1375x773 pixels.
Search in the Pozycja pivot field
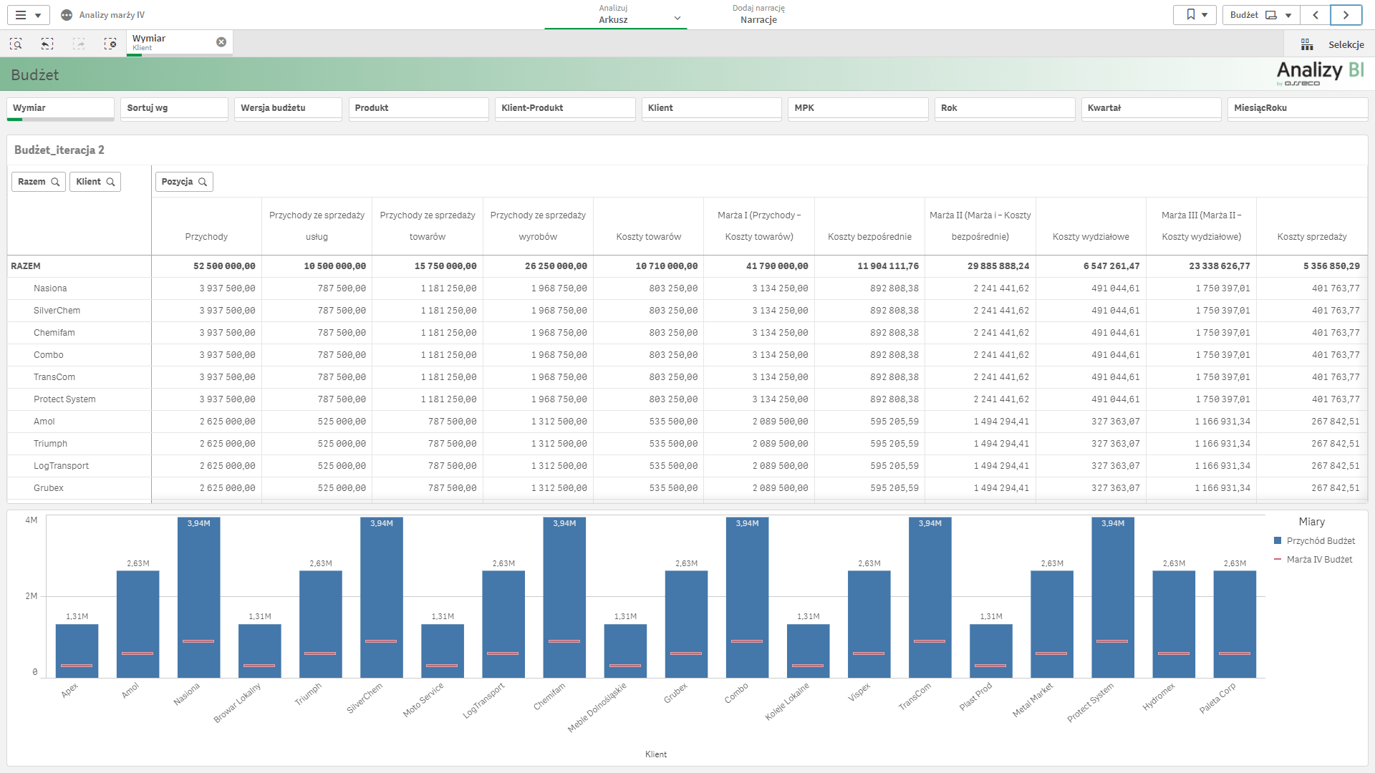click(203, 182)
